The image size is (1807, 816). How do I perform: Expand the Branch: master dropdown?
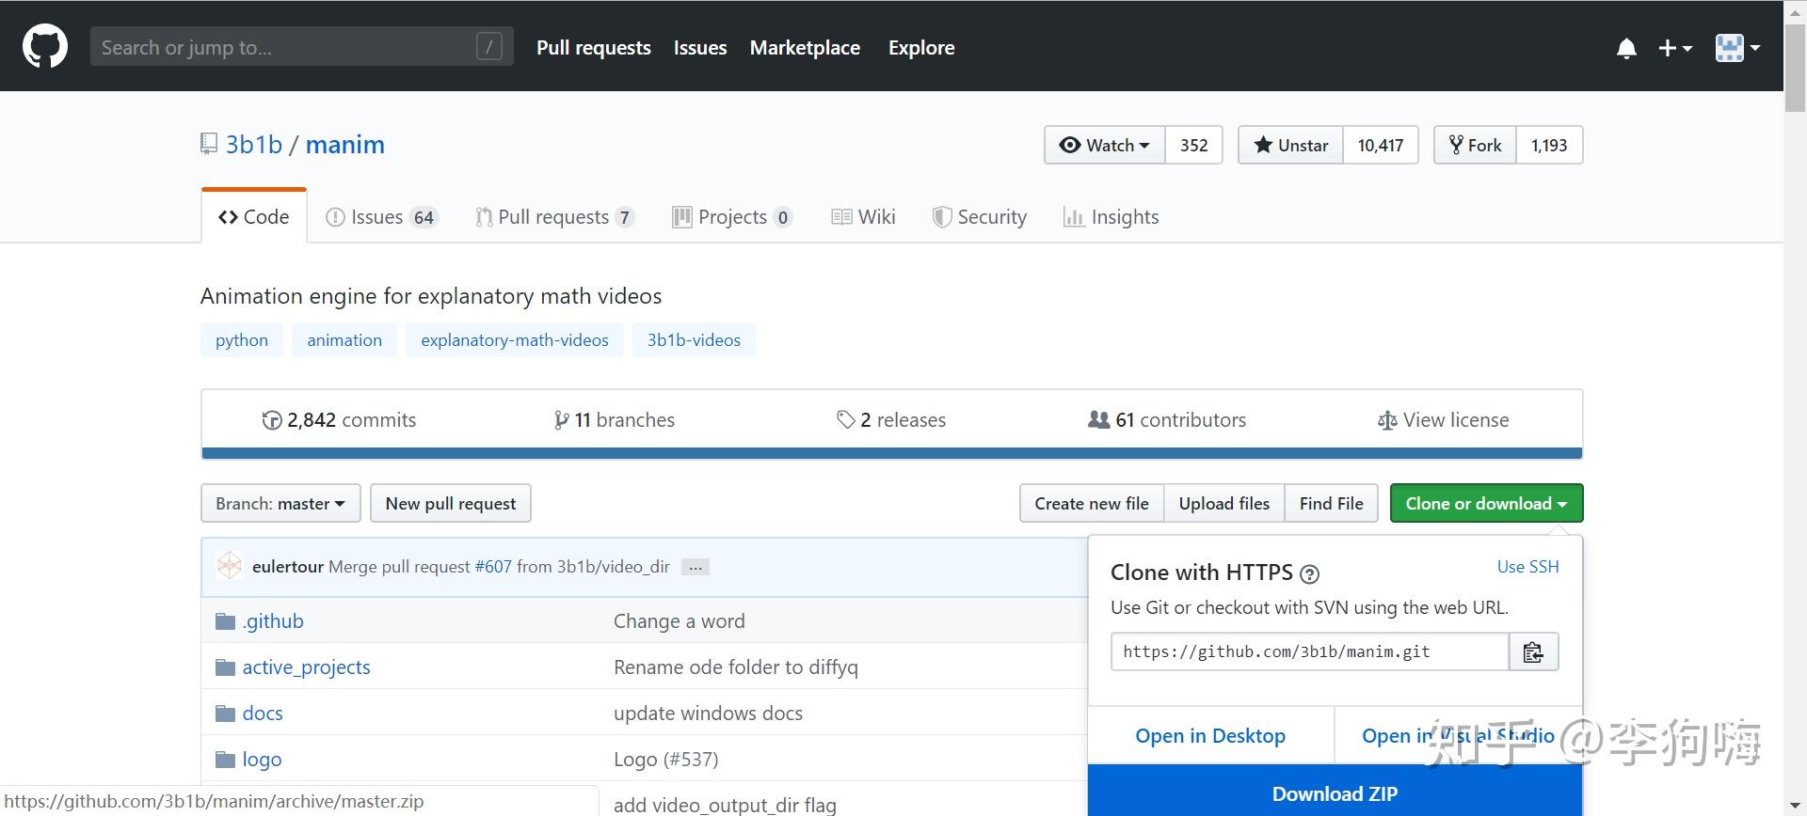point(280,504)
